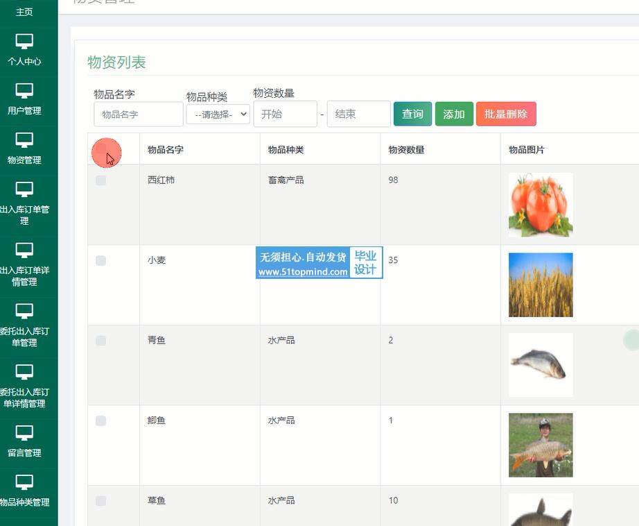Click the 查询 search button
Image resolution: width=639 pixels, height=526 pixels.
pos(412,114)
